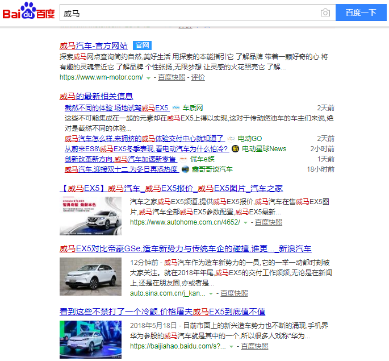
Task: Click 车质网 source icon
Action: [176, 108]
